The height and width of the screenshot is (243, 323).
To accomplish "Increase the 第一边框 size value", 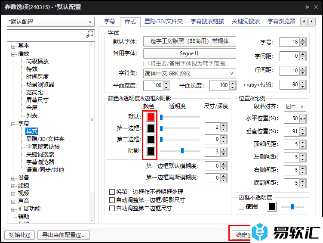I will click(224, 125).
